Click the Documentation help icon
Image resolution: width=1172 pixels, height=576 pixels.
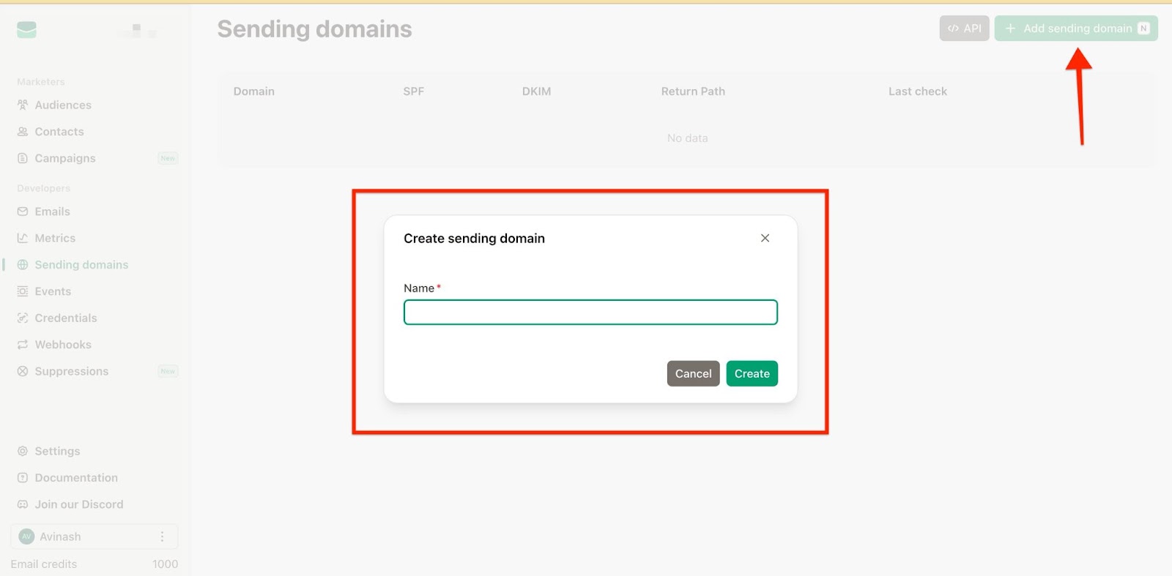(x=23, y=478)
